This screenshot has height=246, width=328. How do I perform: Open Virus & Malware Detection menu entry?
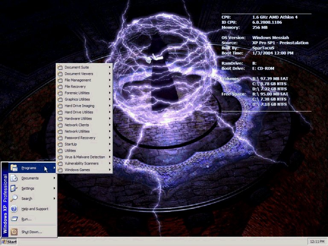click(85, 157)
